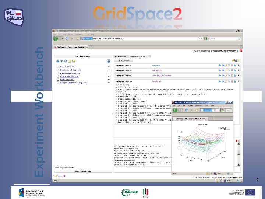Click the Gnuplot 4.0 interpreter link
This screenshot has height=199, width=265.
point(157,81)
